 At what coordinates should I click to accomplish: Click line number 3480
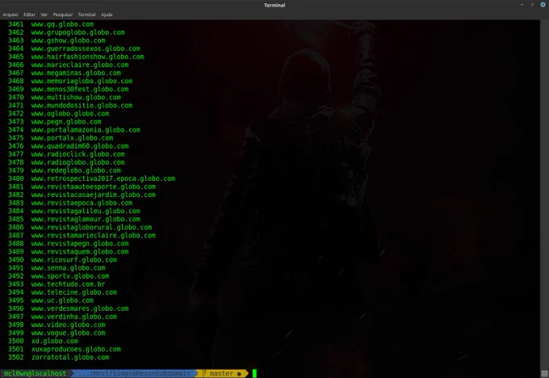pos(16,178)
